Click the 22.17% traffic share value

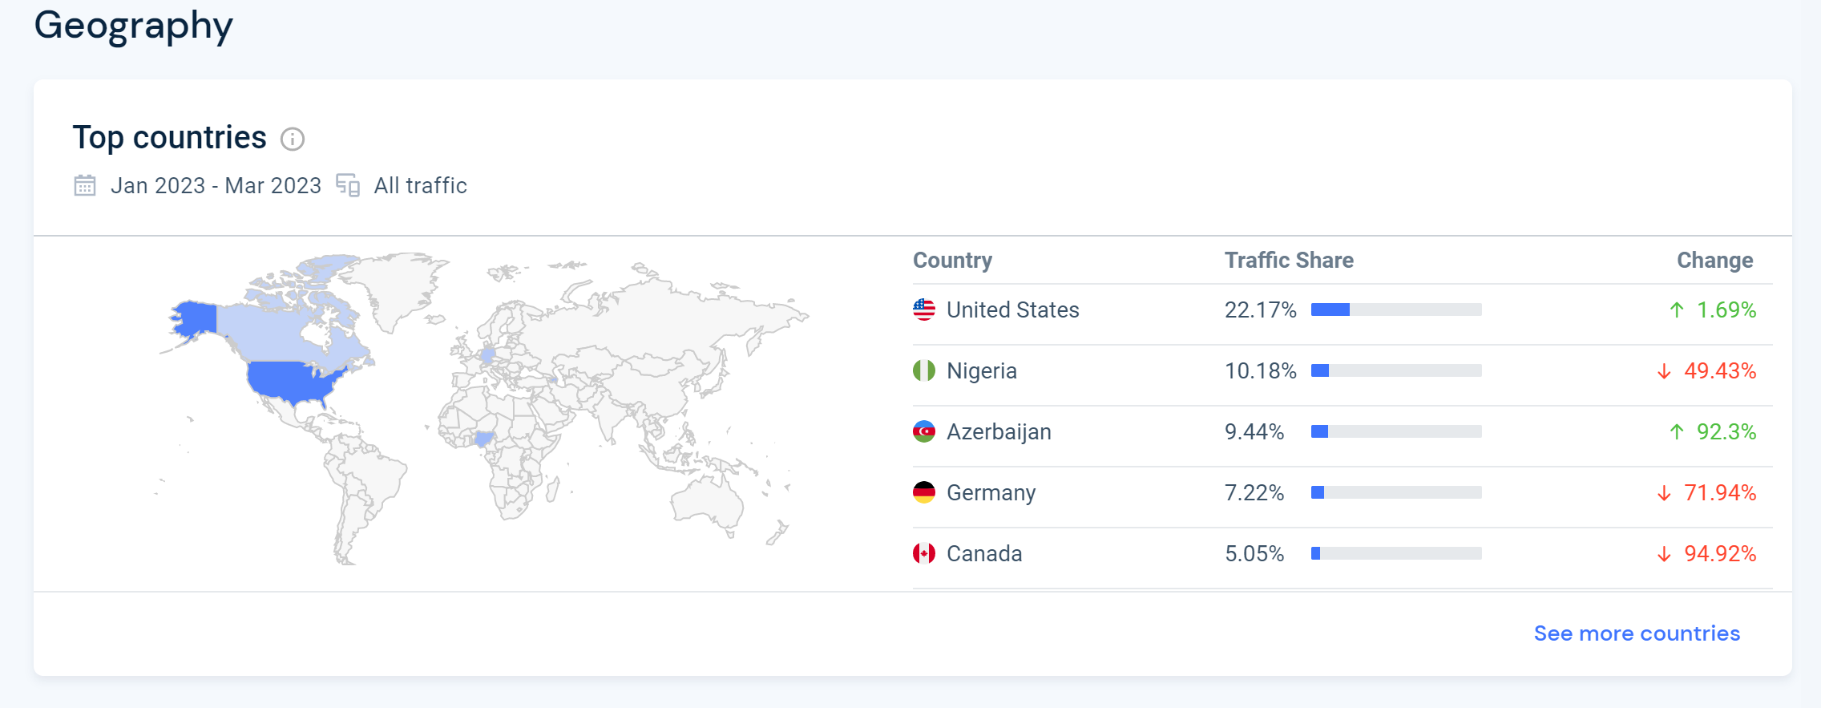[1261, 309]
